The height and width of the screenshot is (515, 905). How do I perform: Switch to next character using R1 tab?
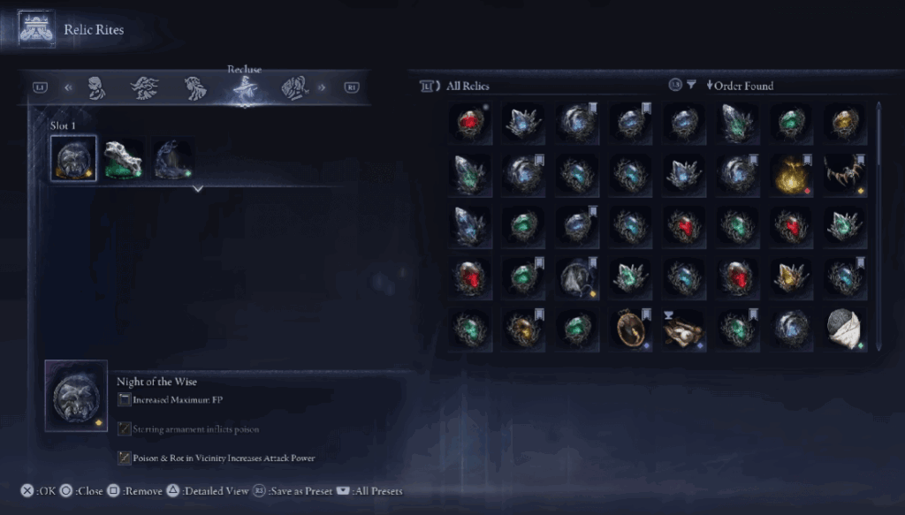352,87
